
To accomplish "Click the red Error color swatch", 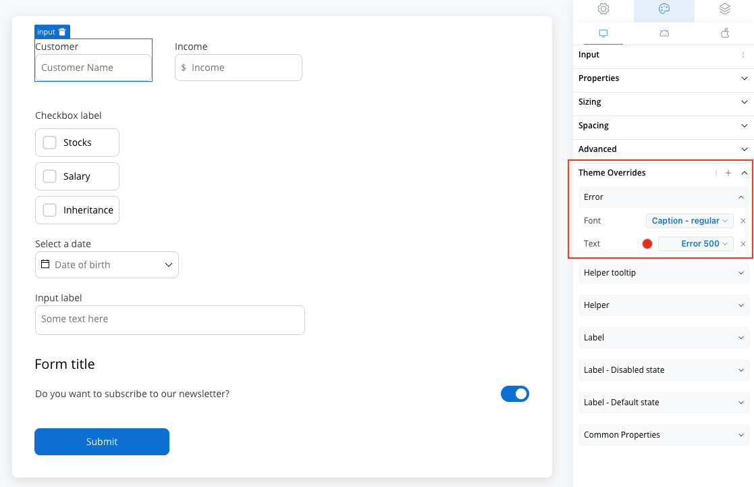I will click(647, 244).
